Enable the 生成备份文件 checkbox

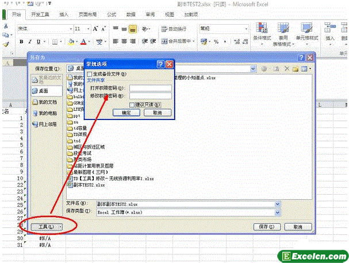89,74
